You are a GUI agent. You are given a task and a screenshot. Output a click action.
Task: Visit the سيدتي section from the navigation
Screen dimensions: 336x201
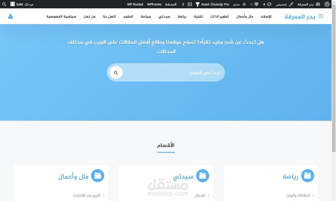pos(164,16)
